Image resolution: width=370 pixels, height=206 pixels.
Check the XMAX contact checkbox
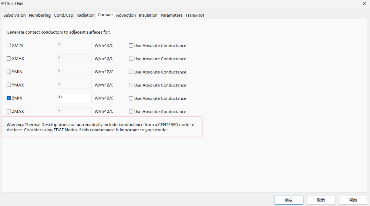click(9, 58)
